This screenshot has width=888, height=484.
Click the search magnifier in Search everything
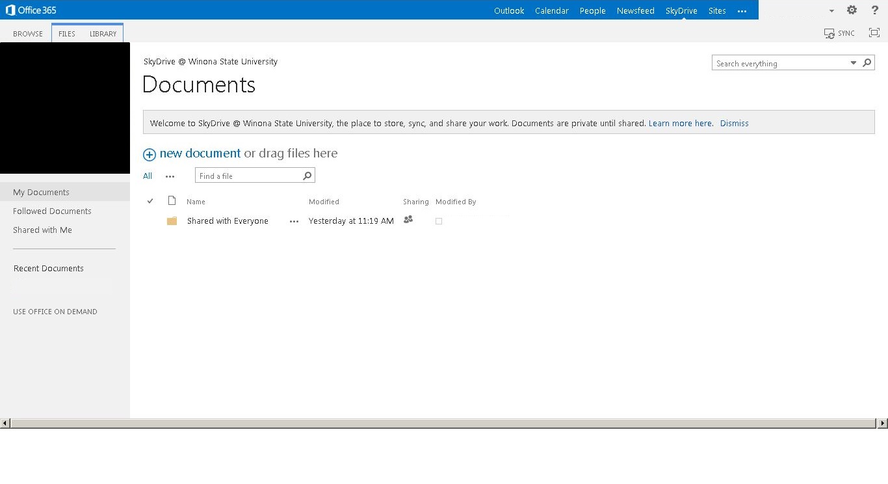[x=867, y=63]
